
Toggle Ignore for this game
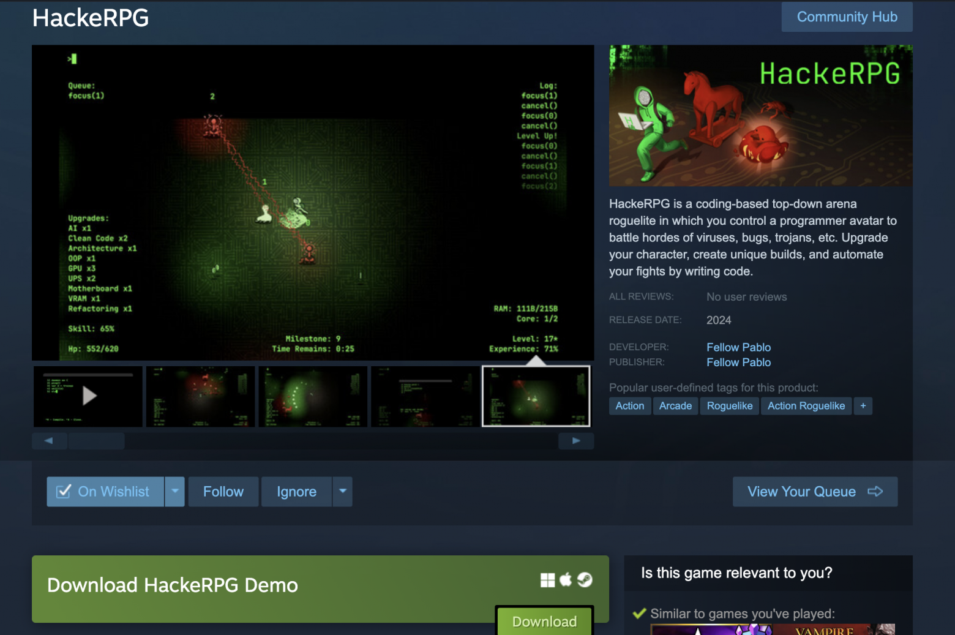point(296,492)
